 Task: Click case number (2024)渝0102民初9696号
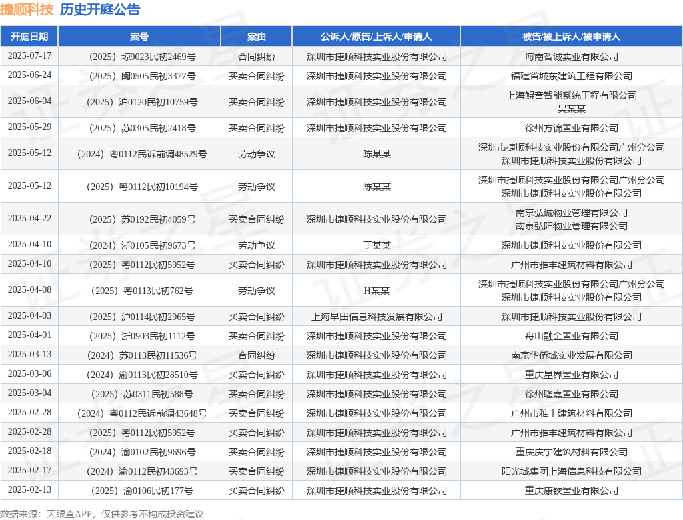142,453
